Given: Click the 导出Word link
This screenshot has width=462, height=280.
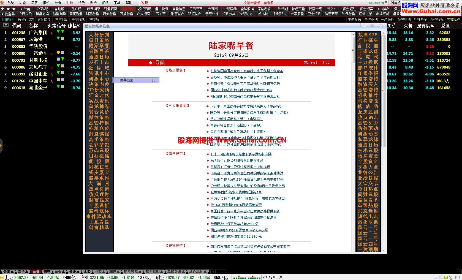Looking at the screenshot, I should [x=310, y=62].
